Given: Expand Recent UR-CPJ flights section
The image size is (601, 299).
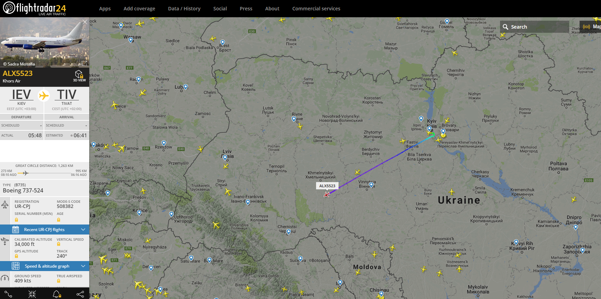Looking at the screenshot, I should point(45,230).
